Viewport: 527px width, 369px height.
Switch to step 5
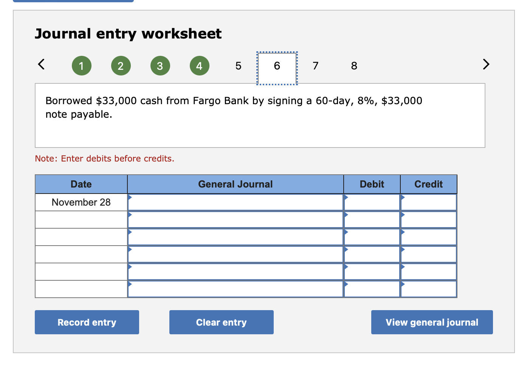click(x=238, y=65)
